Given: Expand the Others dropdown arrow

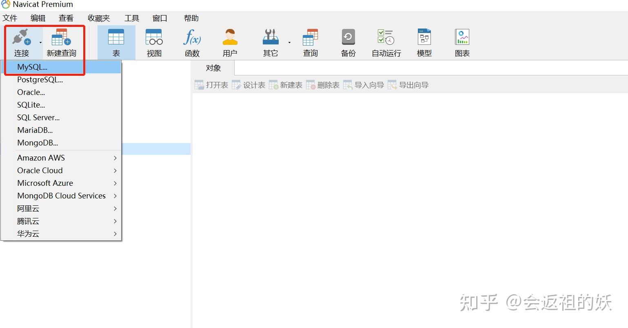Looking at the screenshot, I should click(290, 43).
